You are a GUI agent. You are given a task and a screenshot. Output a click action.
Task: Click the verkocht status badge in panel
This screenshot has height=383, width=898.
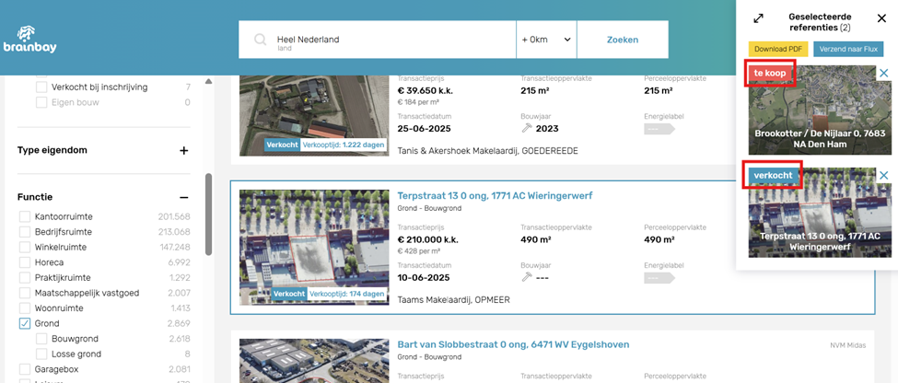[773, 175]
